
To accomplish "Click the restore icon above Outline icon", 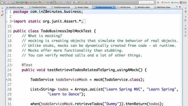I will (x=186, y=17).
